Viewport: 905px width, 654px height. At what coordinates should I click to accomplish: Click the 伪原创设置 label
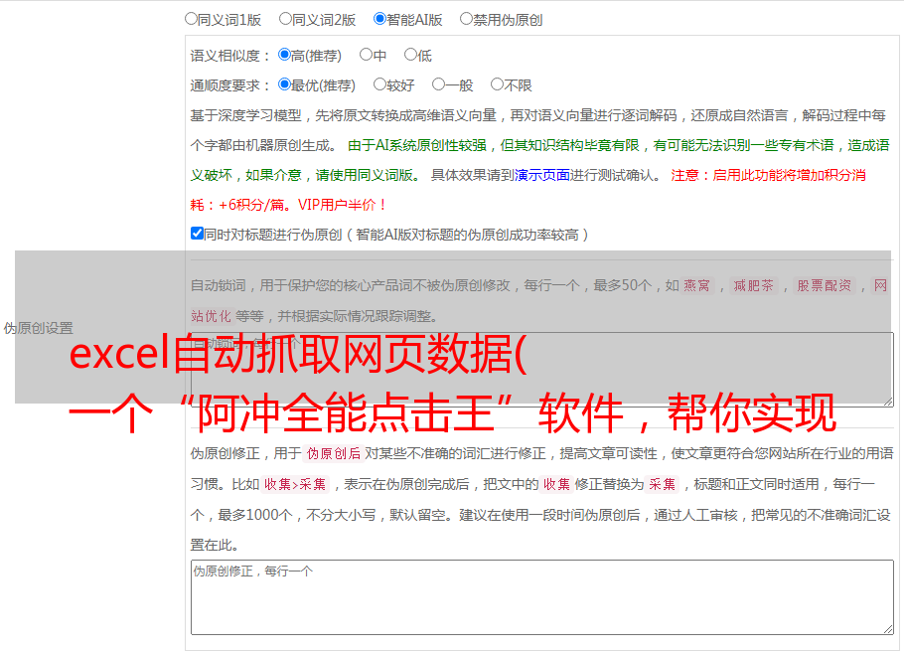pos(39,328)
